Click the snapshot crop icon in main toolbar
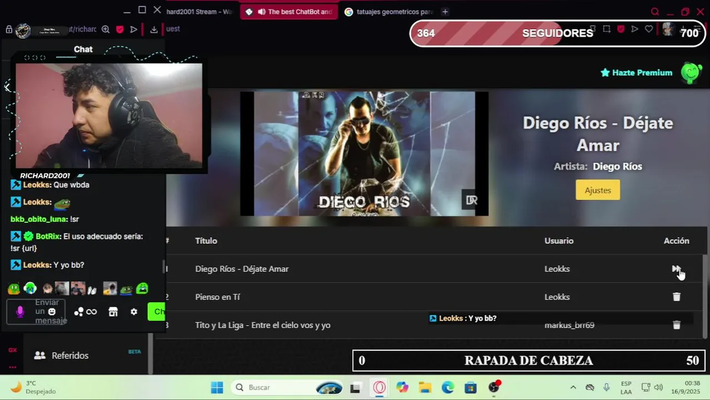The height and width of the screenshot is (400, 710). (x=607, y=29)
